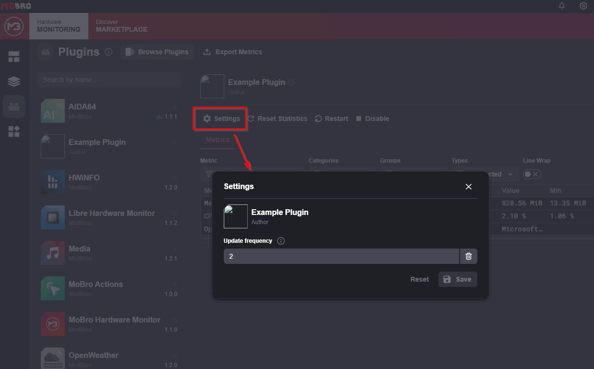
Task: Click the trash icon beside frequency field
Action: pyautogui.click(x=469, y=256)
